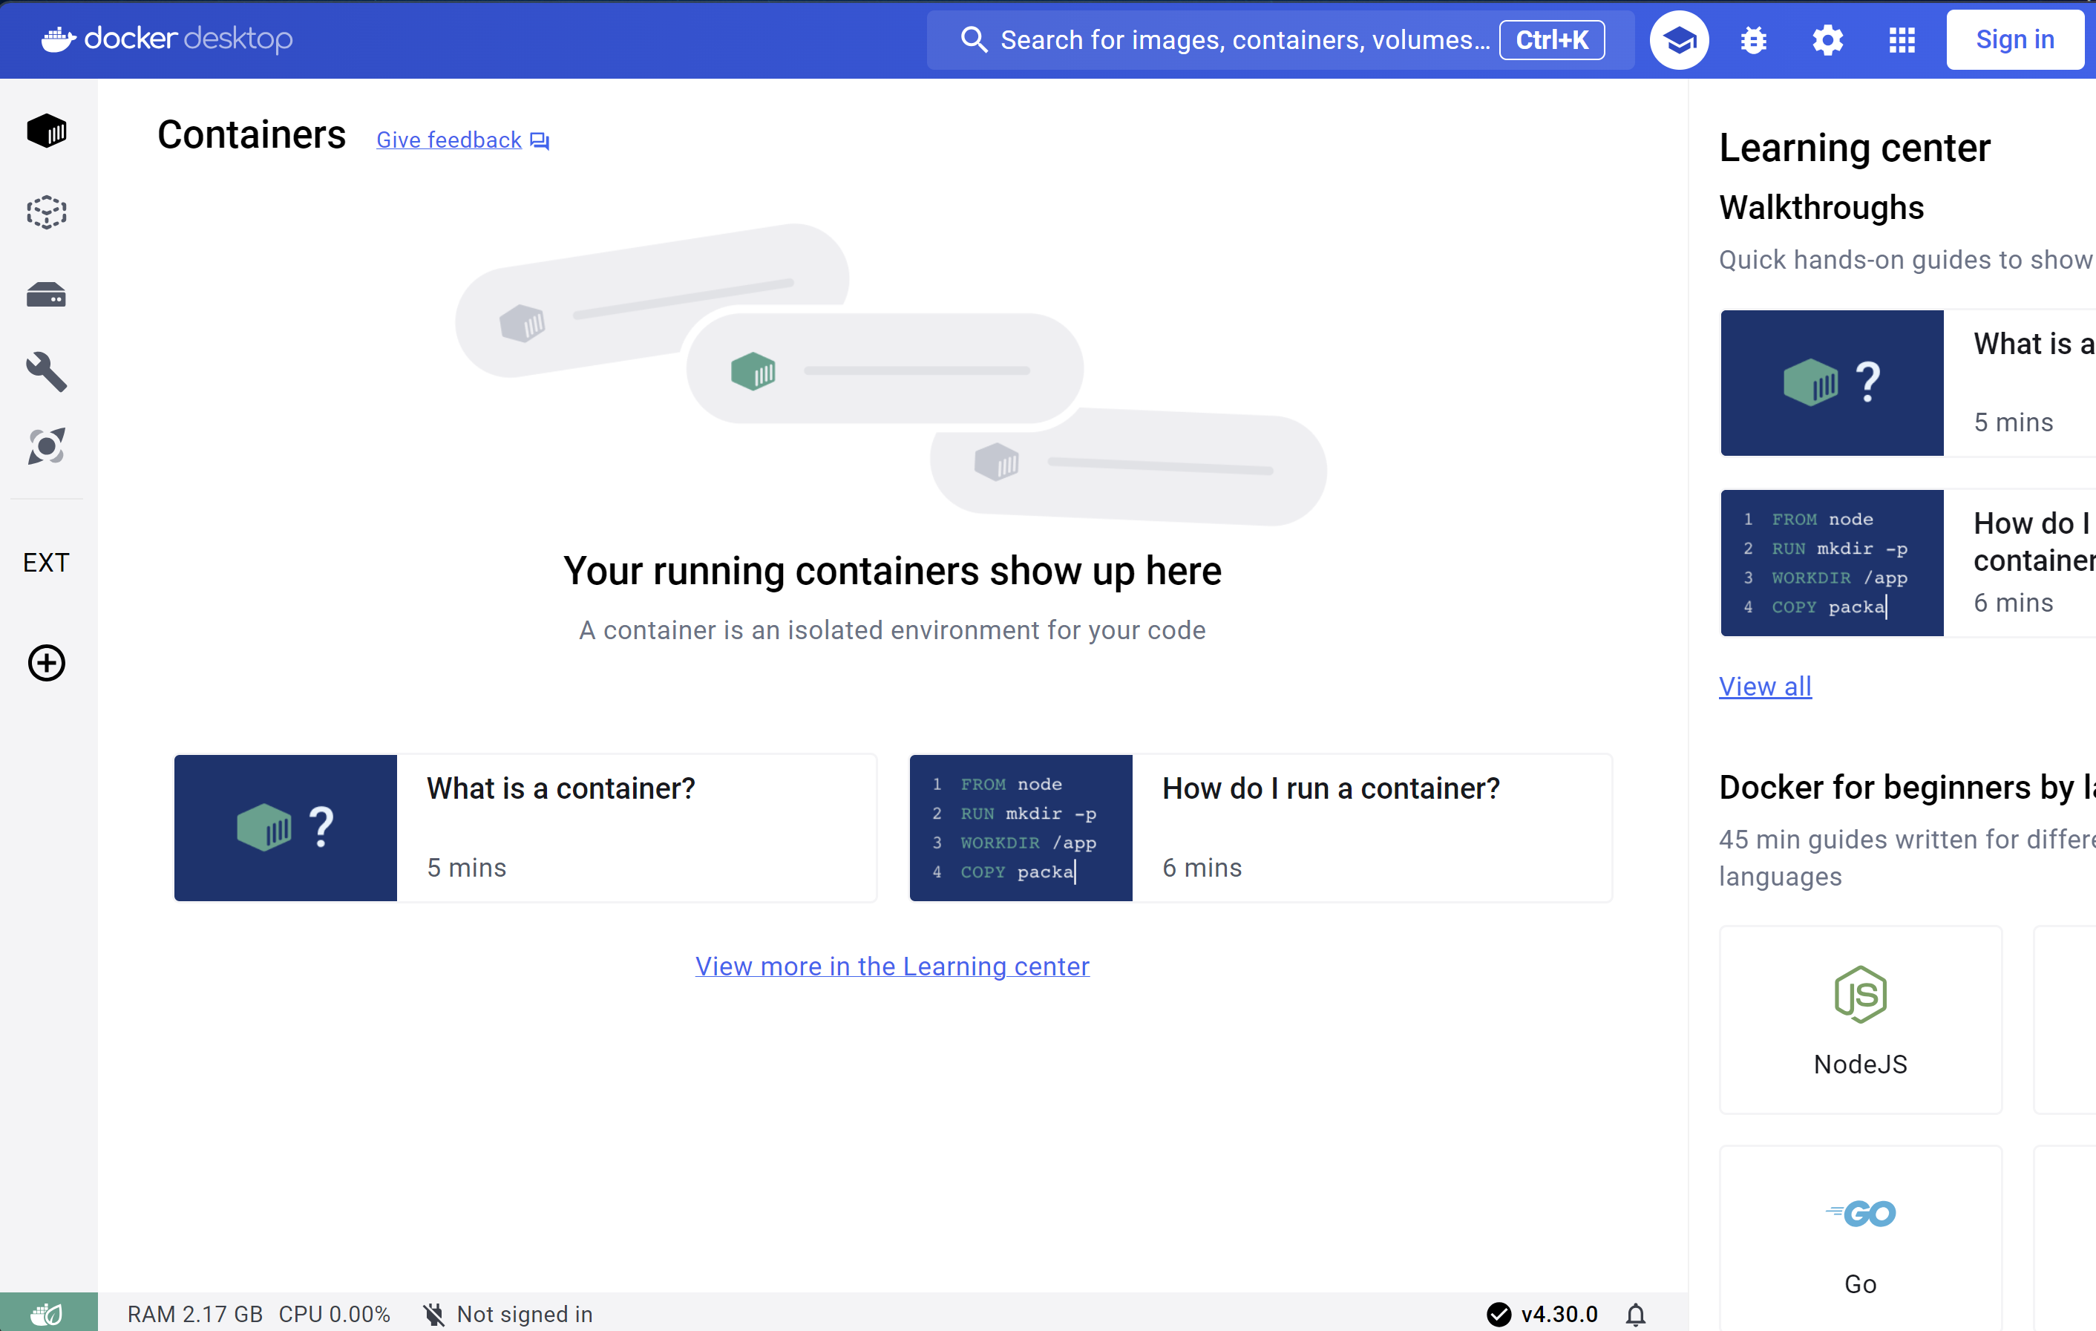
Task: Open What is a container walkthrough card
Action: (x=525, y=828)
